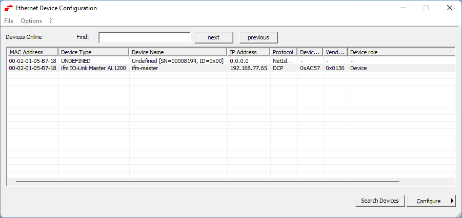The width and height of the screenshot is (462, 218).
Task: Open the File menu
Action: point(9,21)
